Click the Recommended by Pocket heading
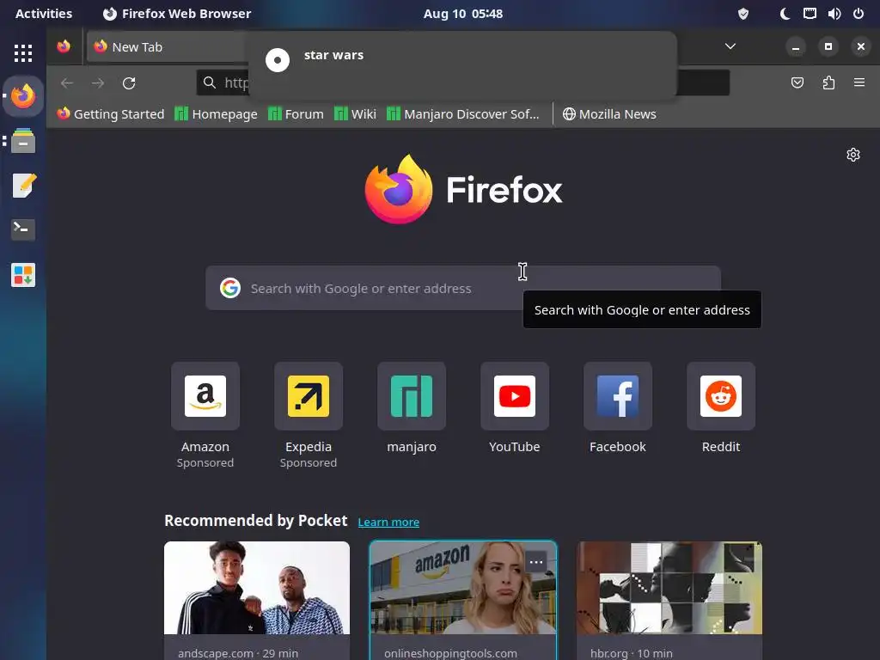Image resolution: width=880 pixels, height=660 pixels. (256, 521)
